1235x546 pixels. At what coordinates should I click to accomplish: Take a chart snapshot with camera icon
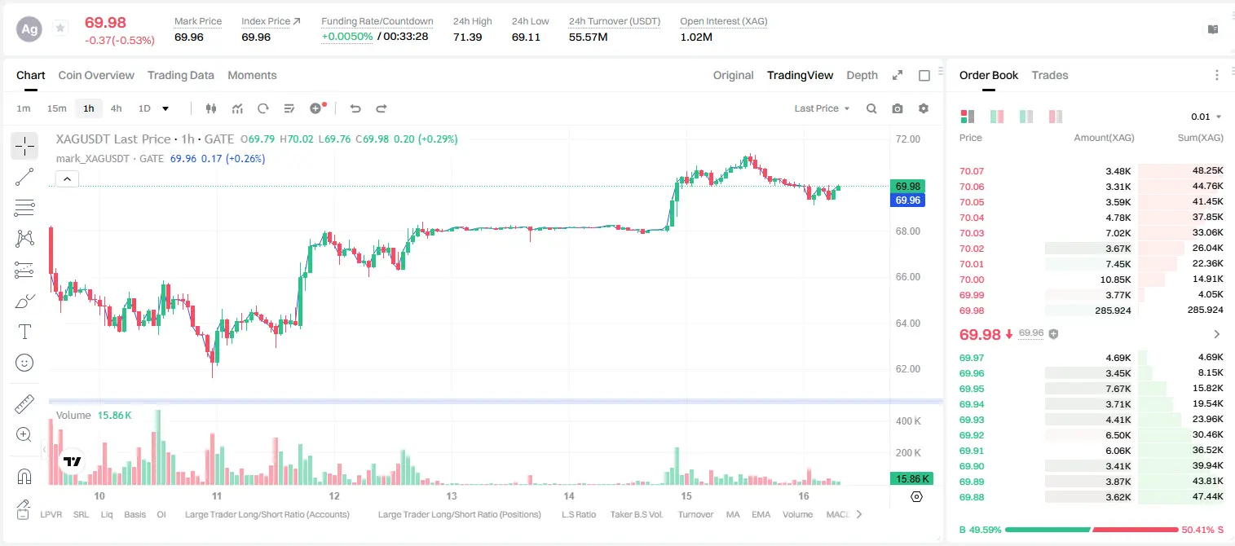click(898, 108)
